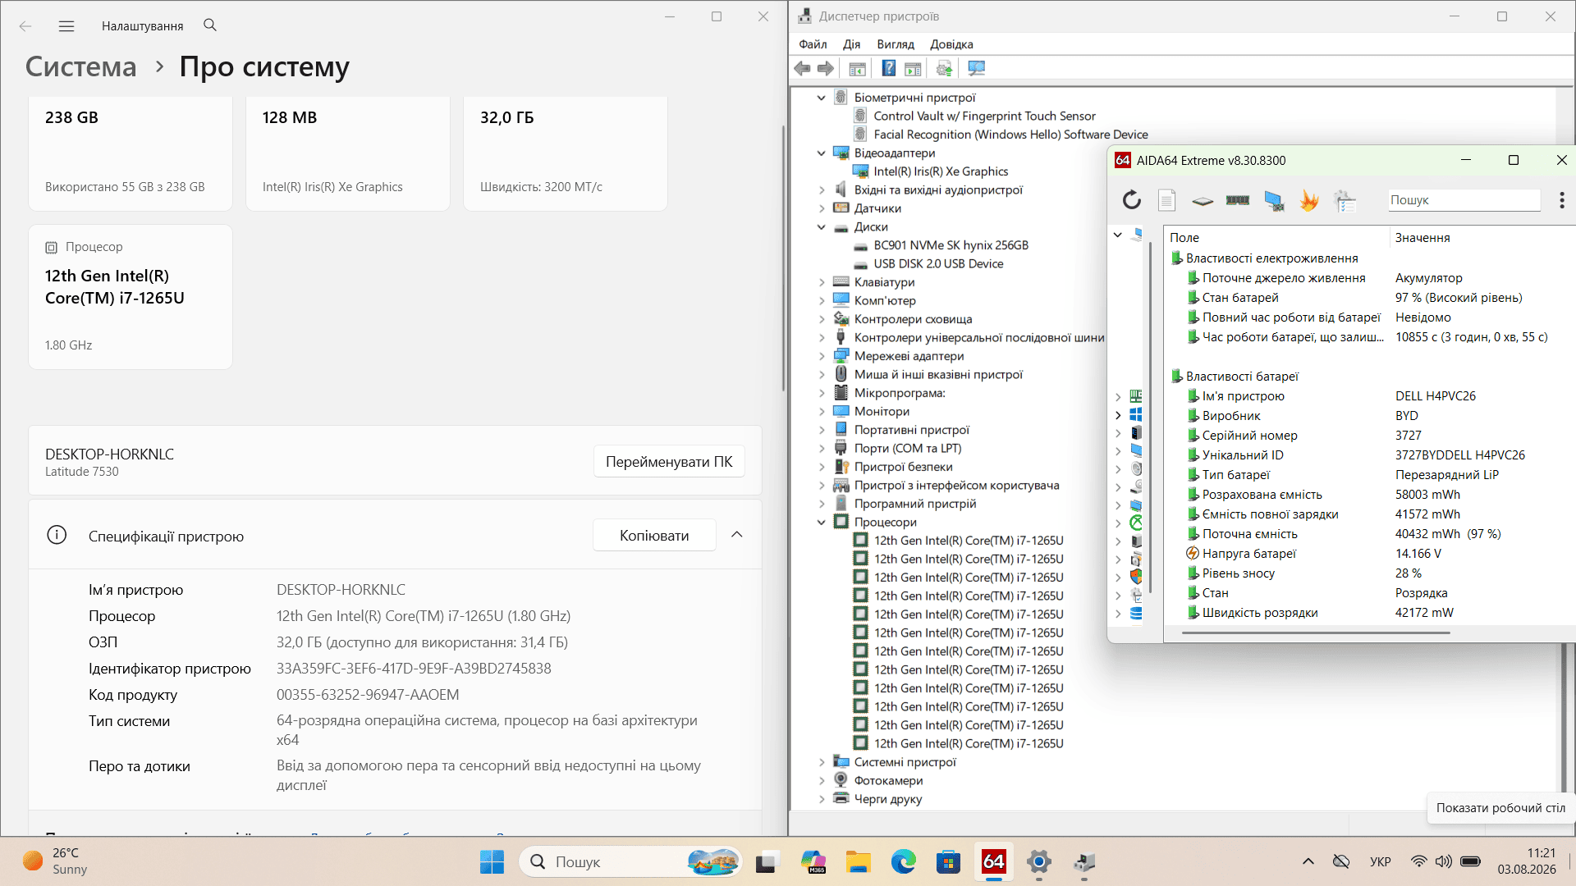The height and width of the screenshot is (886, 1576).
Task: Click the УКР language indicator
Action: pos(1381,861)
